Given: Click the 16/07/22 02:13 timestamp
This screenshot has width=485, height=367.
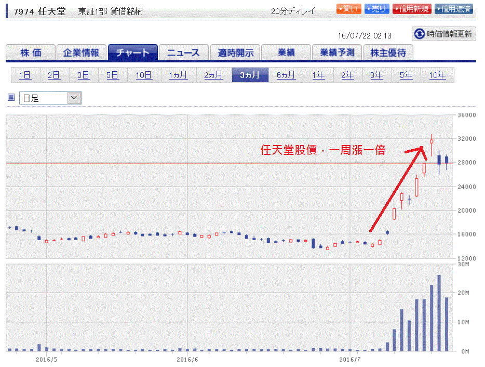Looking at the screenshot, I should 365,36.
